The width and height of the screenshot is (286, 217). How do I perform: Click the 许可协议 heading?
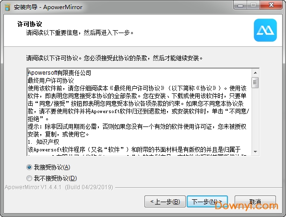[30, 24]
